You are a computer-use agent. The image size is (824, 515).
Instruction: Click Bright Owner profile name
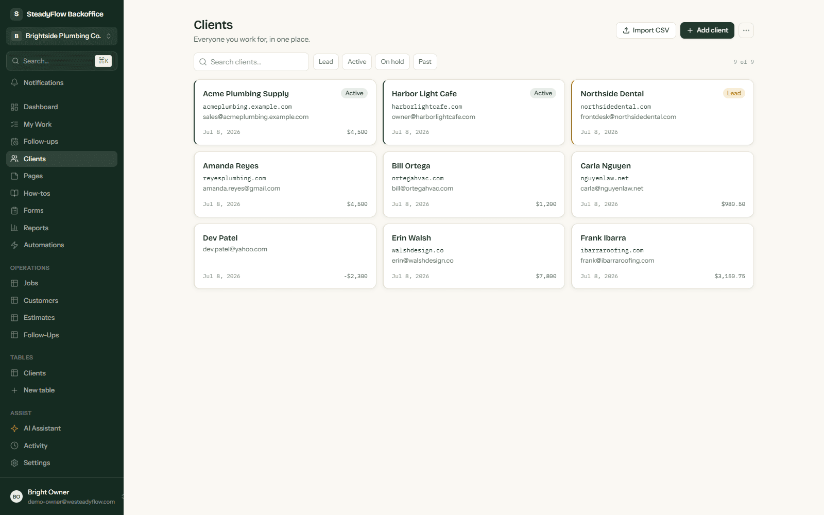point(48,492)
